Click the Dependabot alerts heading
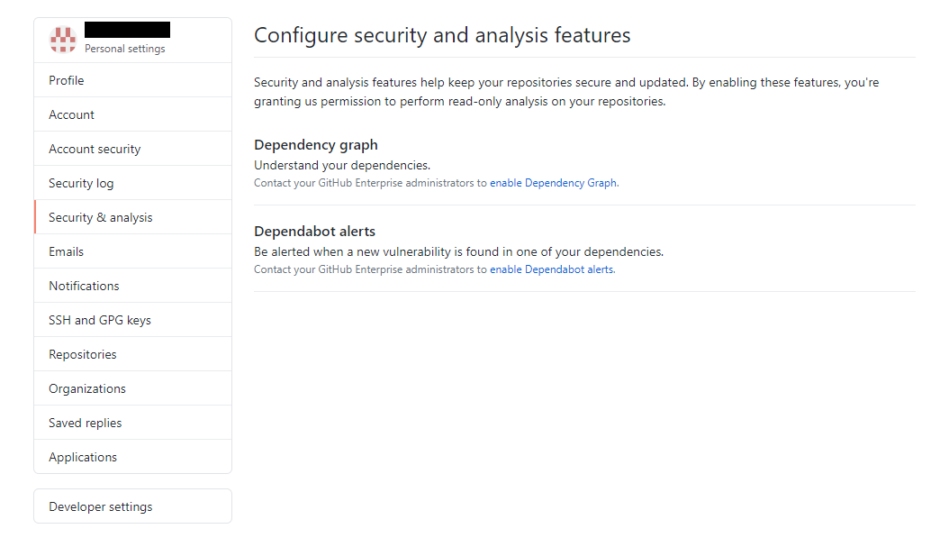The height and width of the screenshot is (547, 949). (314, 231)
